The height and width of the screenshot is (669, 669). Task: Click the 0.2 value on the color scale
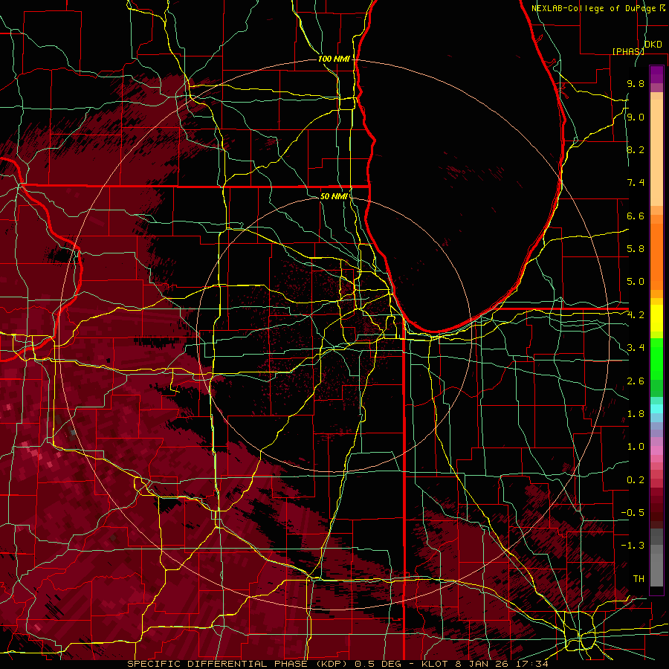click(x=636, y=480)
